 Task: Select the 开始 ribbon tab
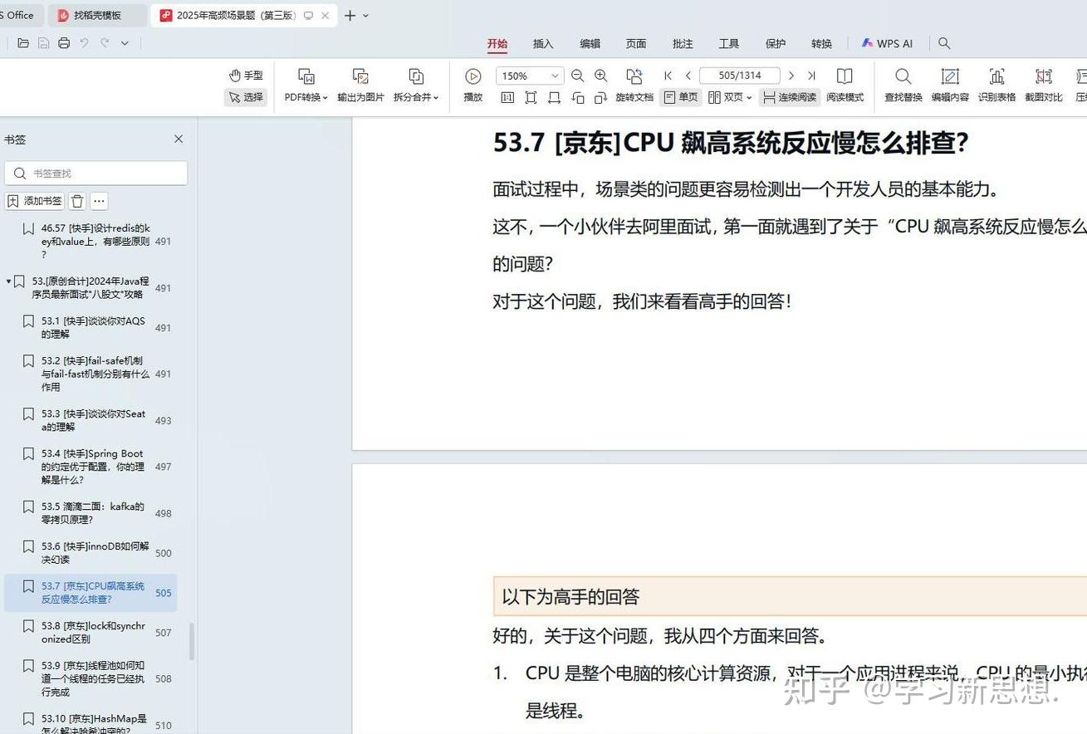pyautogui.click(x=497, y=44)
